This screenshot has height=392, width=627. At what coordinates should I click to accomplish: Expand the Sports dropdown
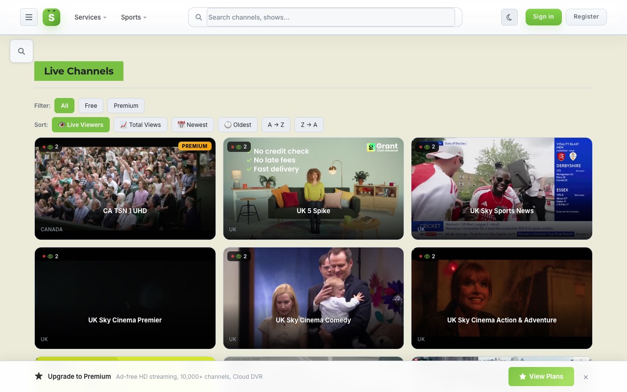click(134, 17)
